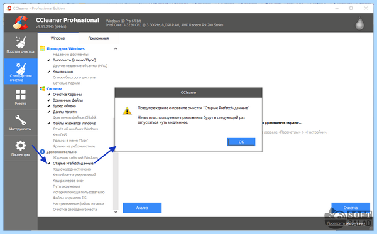Click the pear icon in the header
Image resolution: width=377 pixels, height=234 pixels.
point(359,23)
